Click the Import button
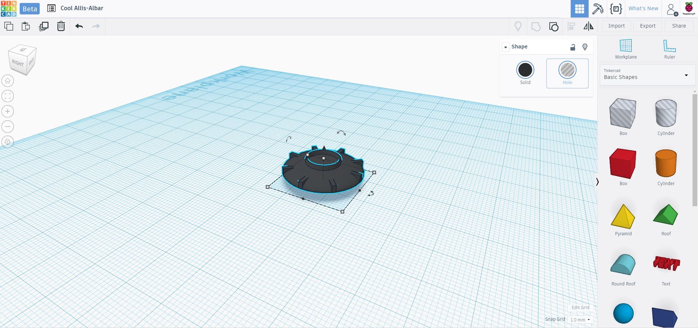 [616, 26]
